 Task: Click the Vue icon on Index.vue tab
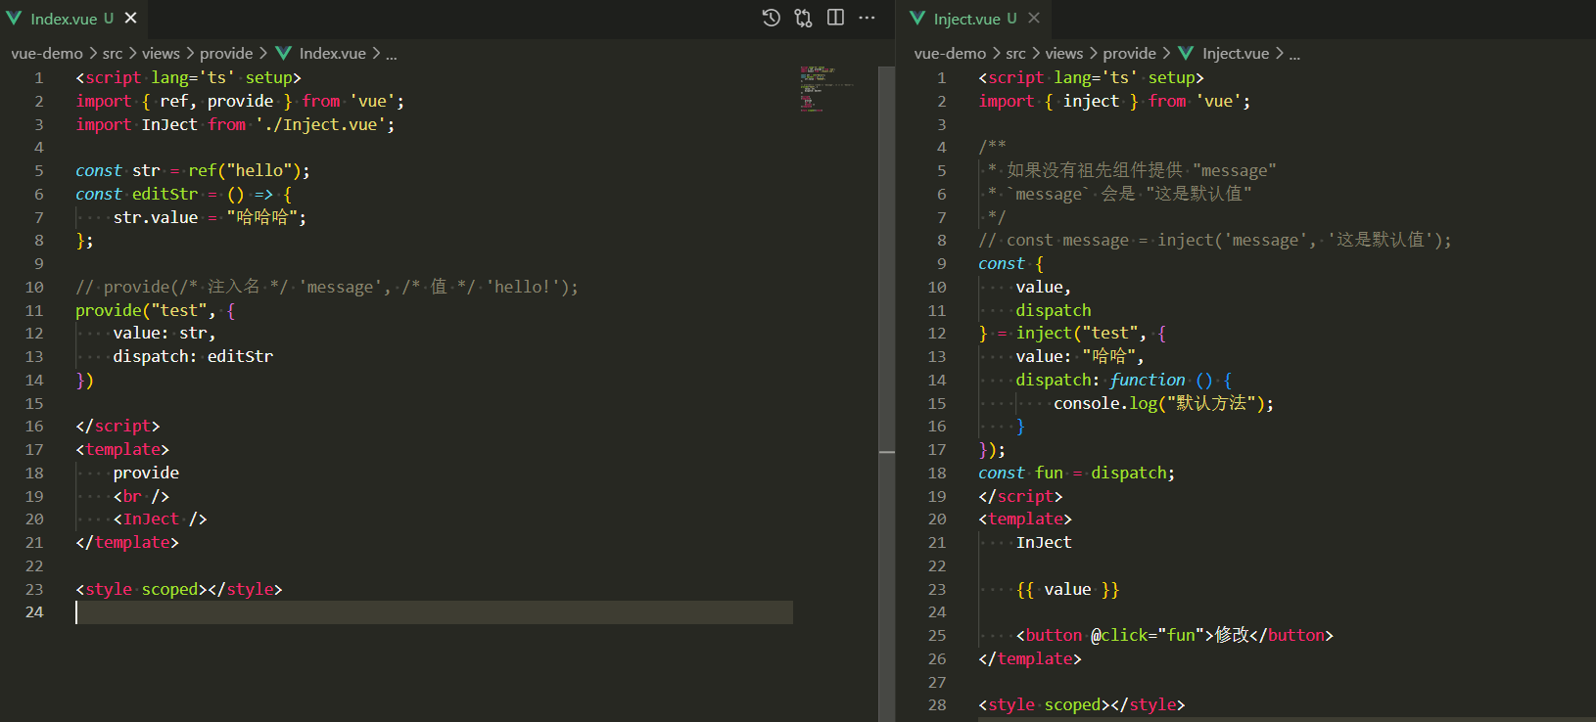pyautogui.click(x=14, y=19)
